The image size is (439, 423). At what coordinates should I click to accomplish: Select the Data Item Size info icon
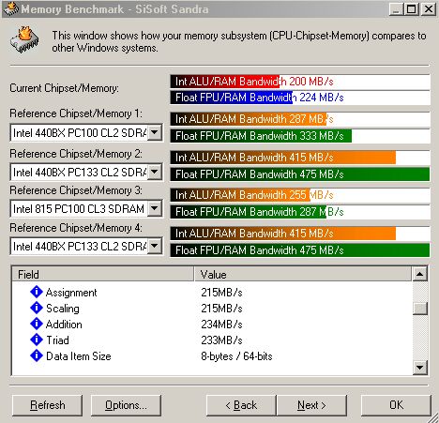tap(37, 355)
